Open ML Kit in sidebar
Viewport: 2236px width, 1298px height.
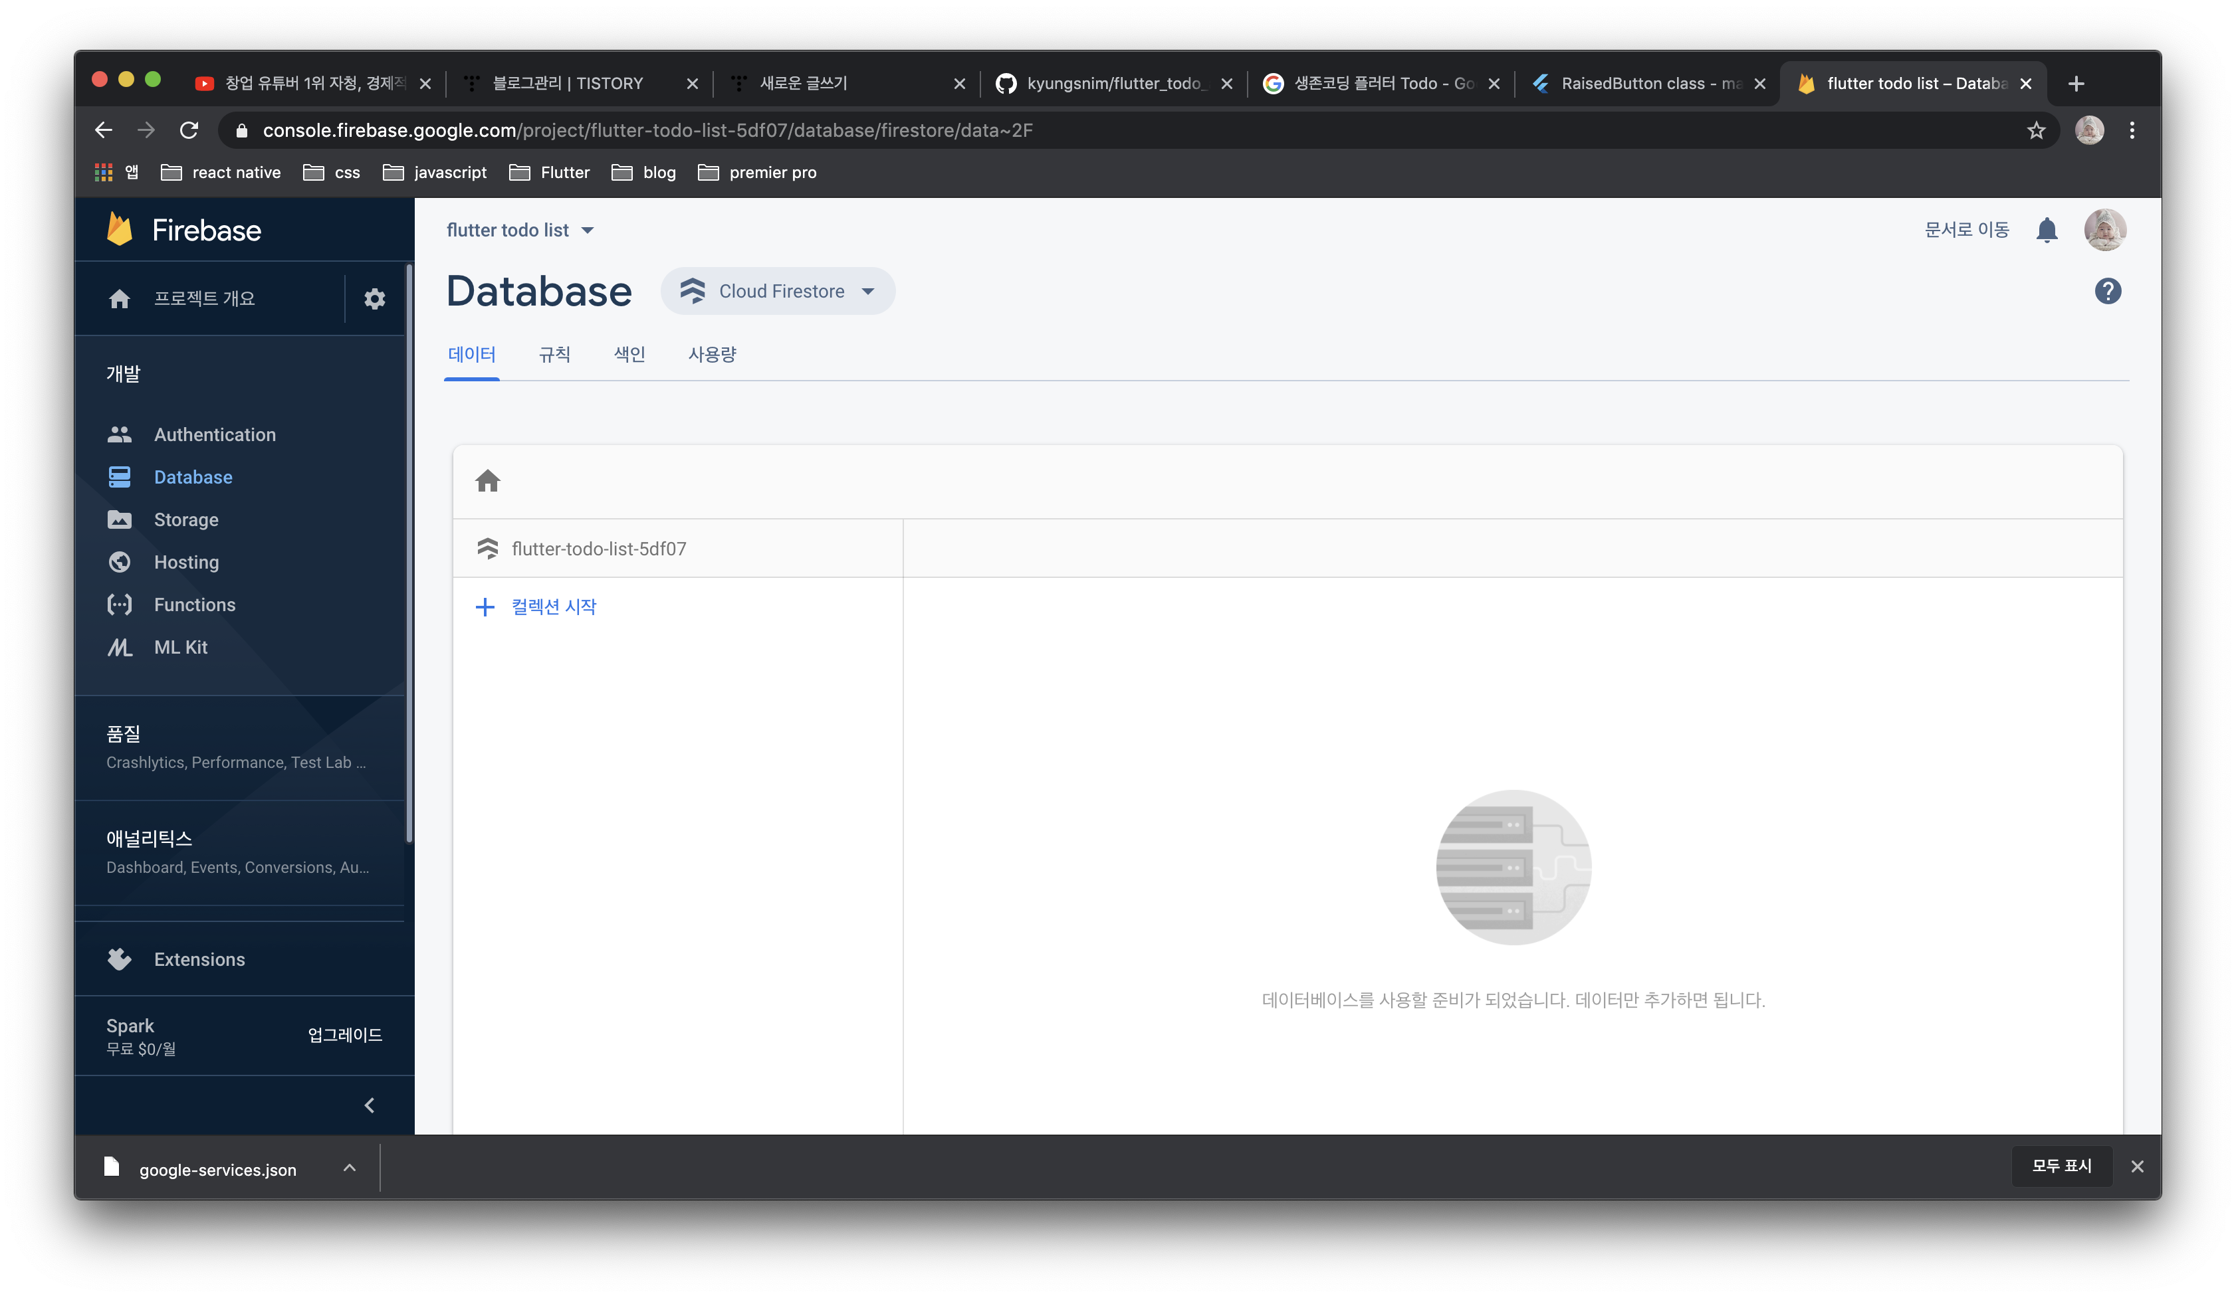(x=180, y=647)
